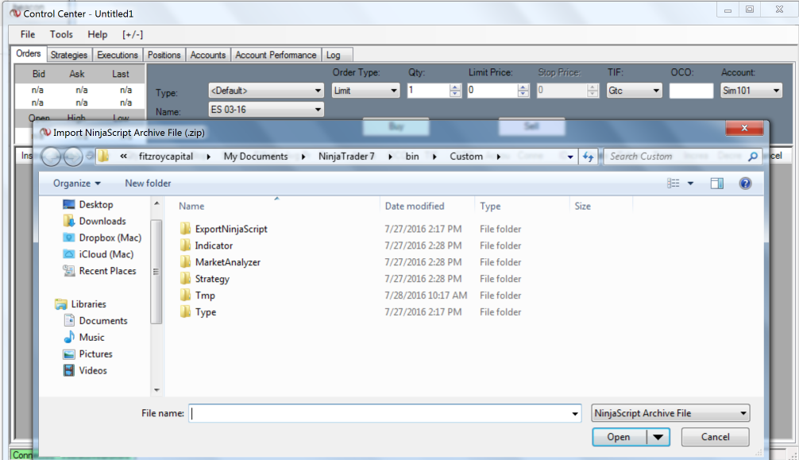Image resolution: width=799 pixels, height=460 pixels.
Task: Open the File menu in Control Center
Action: click(x=28, y=34)
